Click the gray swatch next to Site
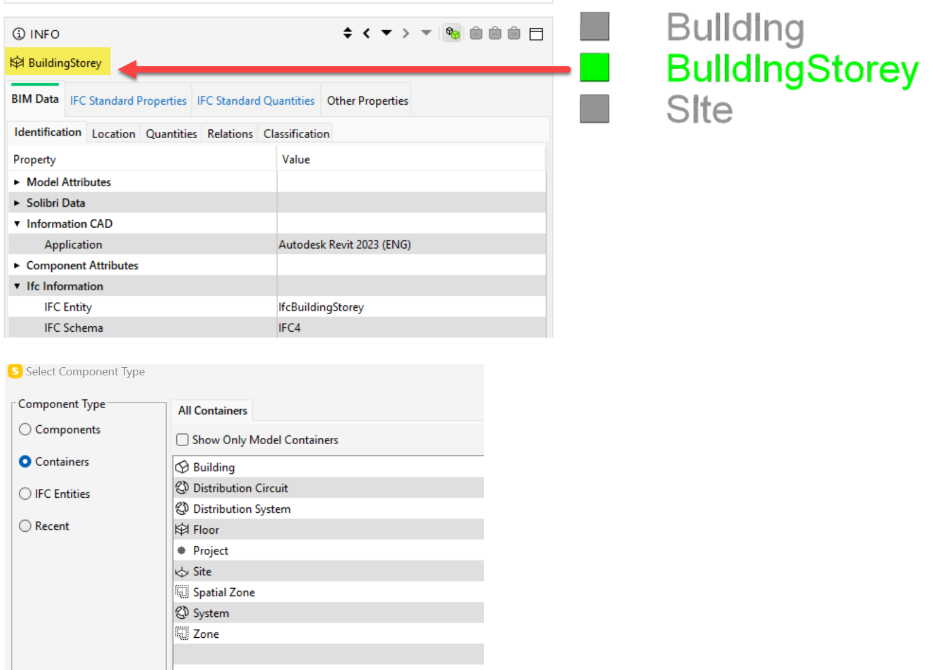Image resolution: width=938 pixels, height=670 pixels. click(x=594, y=109)
